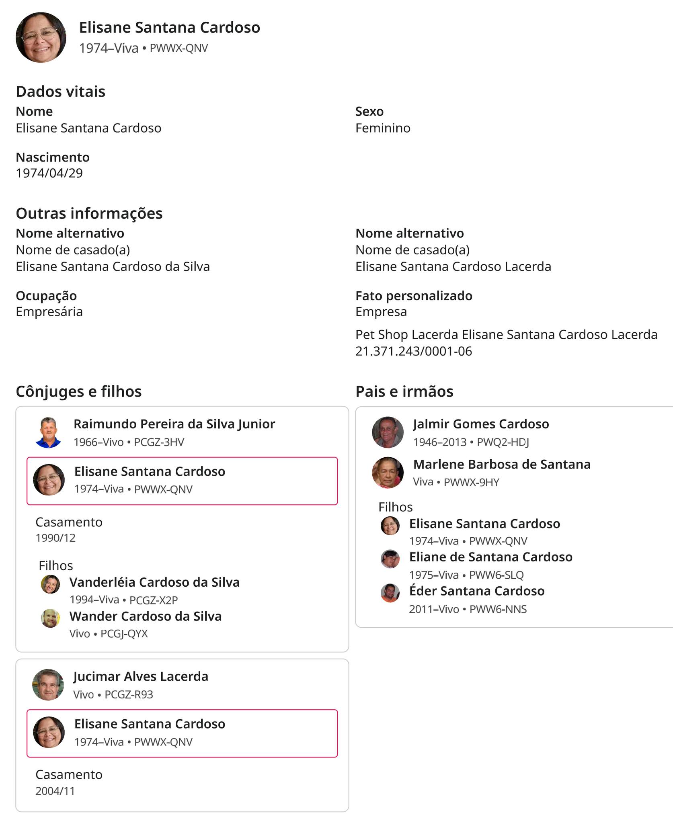Screen dimensions: 673x823
Task: Open Elisane Santana Cardoso's main profile photo
Action: 41,37
